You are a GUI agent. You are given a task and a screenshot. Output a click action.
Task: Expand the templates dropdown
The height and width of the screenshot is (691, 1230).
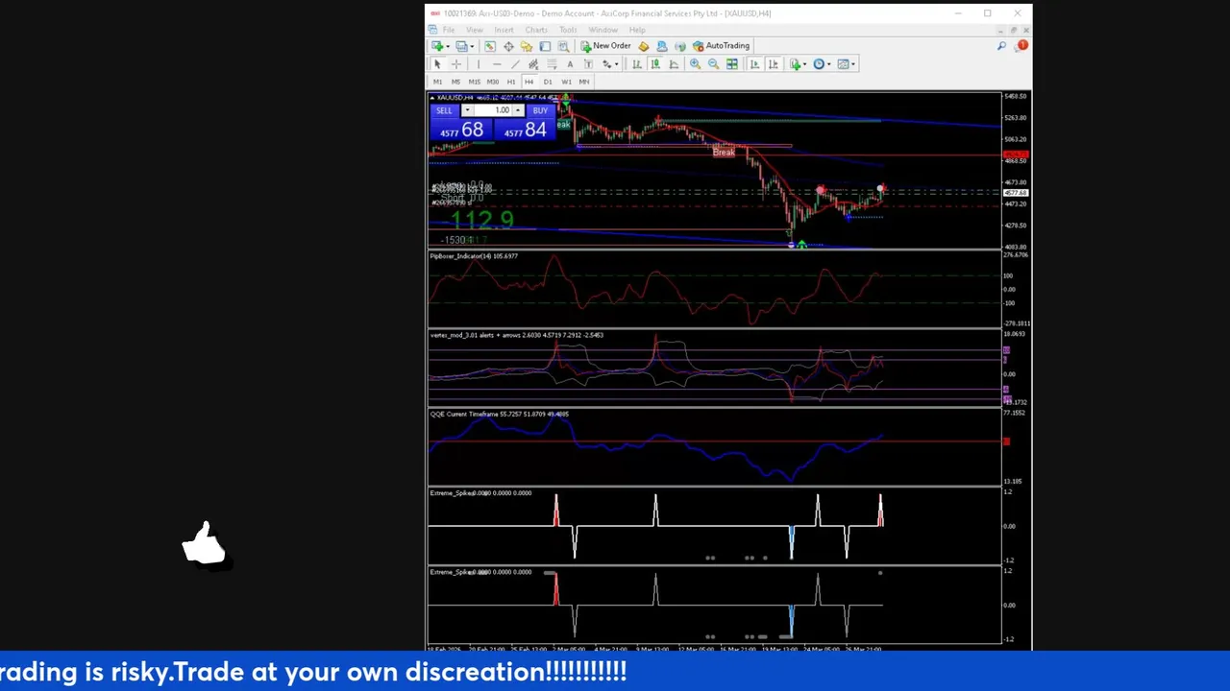(853, 64)
